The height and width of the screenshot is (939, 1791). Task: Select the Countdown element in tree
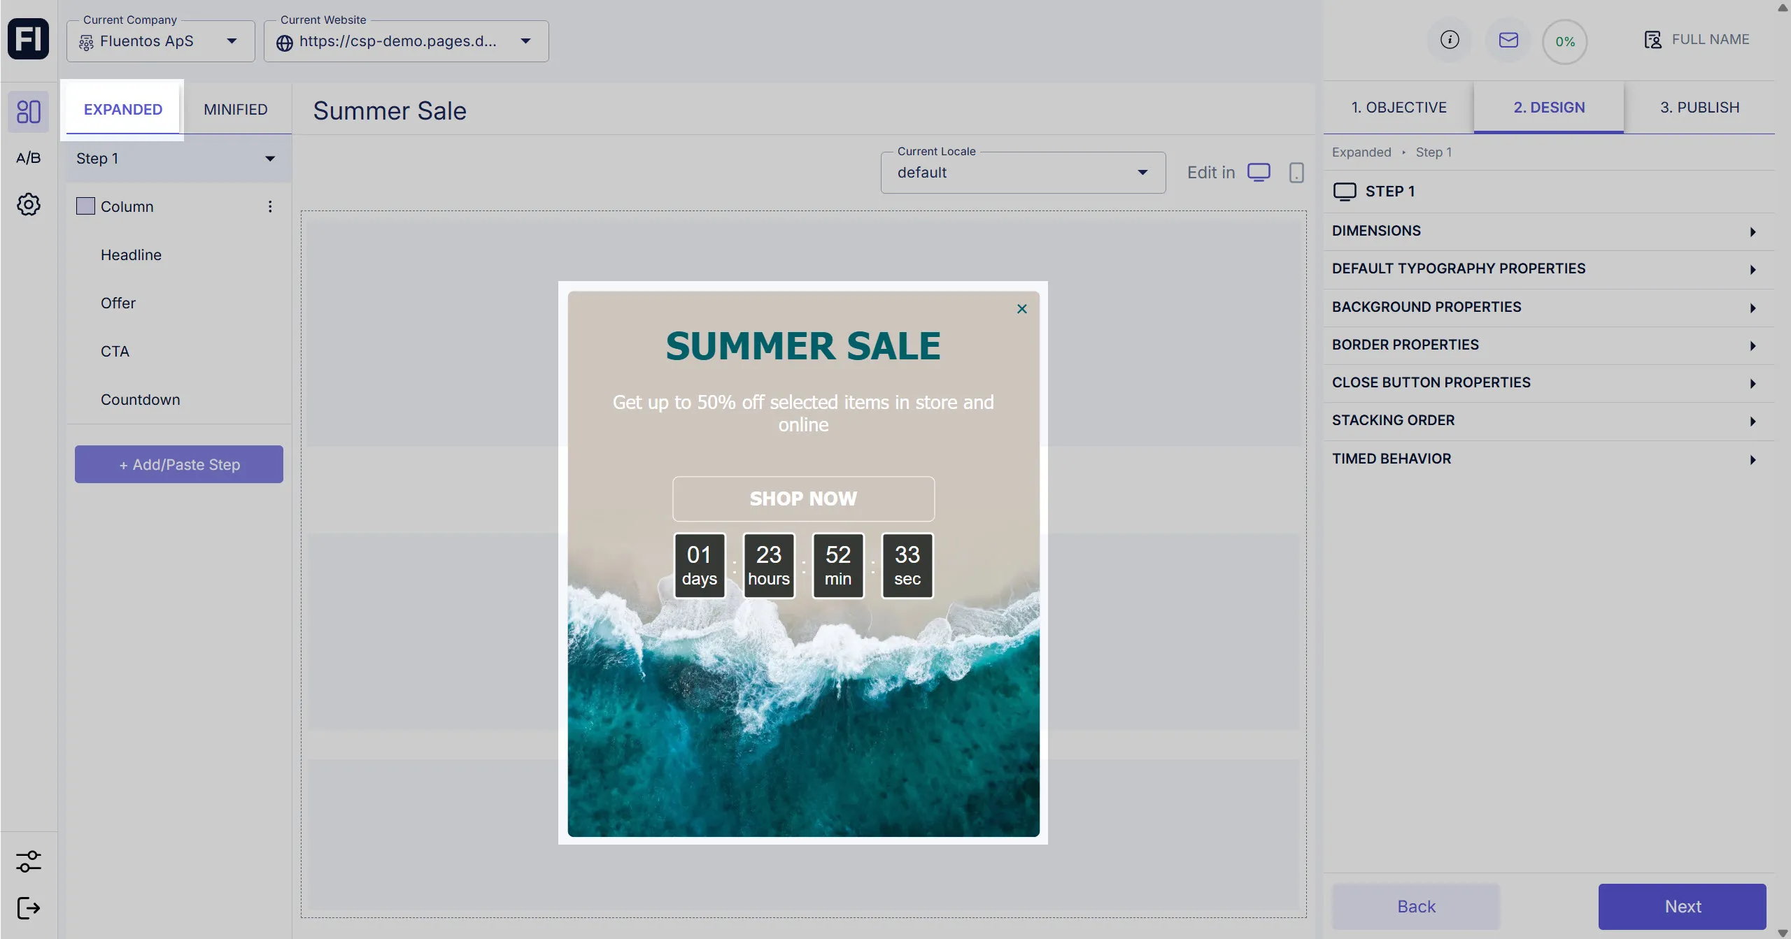coord(140,400)
